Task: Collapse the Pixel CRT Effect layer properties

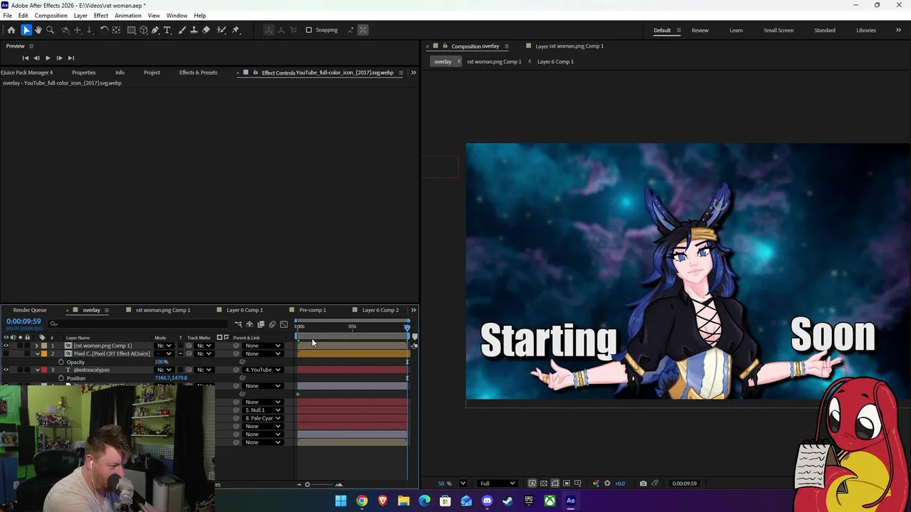Action: (37, 353)
